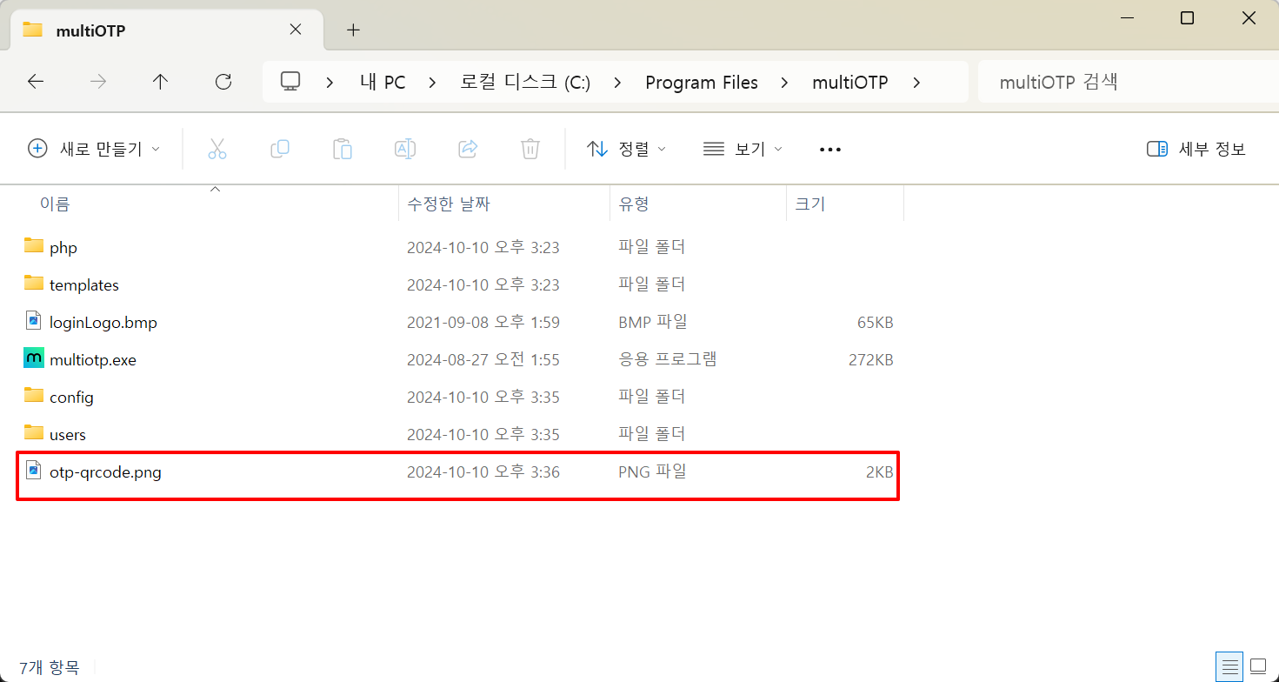Sort by 수정한 날짜 column header

tap(449, 204)
